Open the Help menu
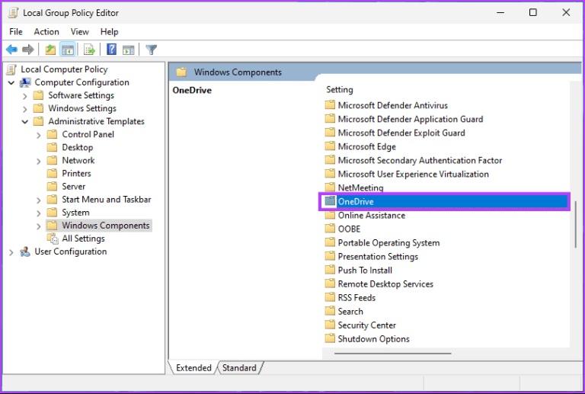This screenshot has height=394, width=585. [x=109, y=32]
